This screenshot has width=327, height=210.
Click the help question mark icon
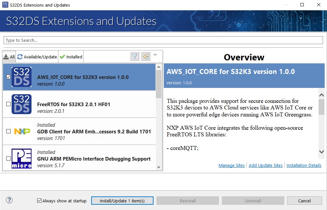pos(9,200)
